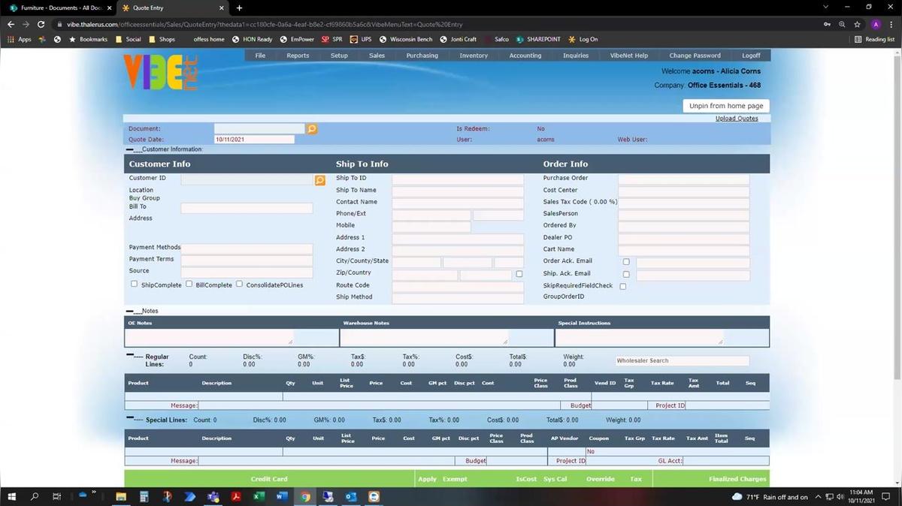
Task: Open Outlook from the taskbar
Action: coord(350,496)
